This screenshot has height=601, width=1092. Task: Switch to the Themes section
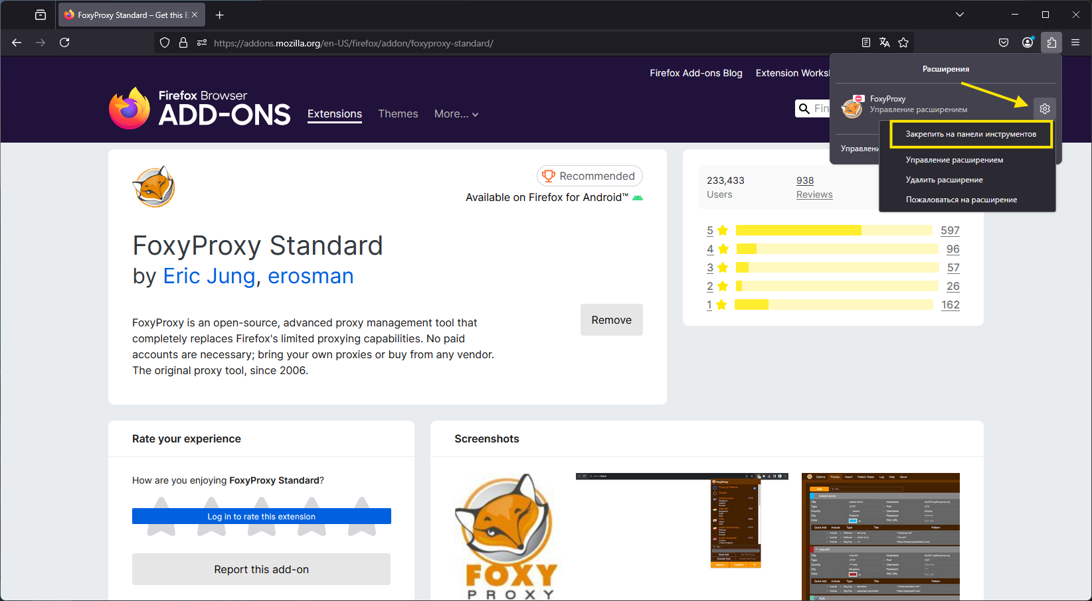pyautogui.click(x=398, y=114)
